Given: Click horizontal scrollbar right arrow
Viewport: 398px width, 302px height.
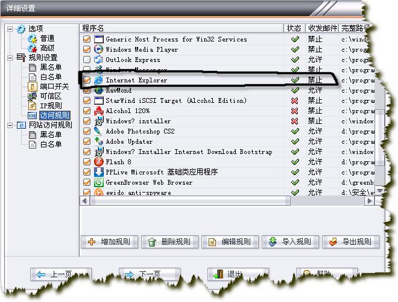Looking at the screenshot, I should pos(370,201).
